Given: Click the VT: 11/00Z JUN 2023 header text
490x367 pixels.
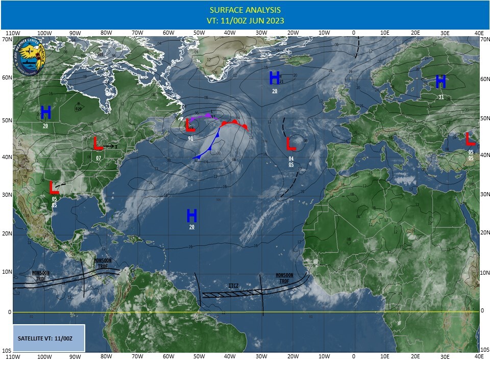Looking at the screenshot, I should click(245, 20).
